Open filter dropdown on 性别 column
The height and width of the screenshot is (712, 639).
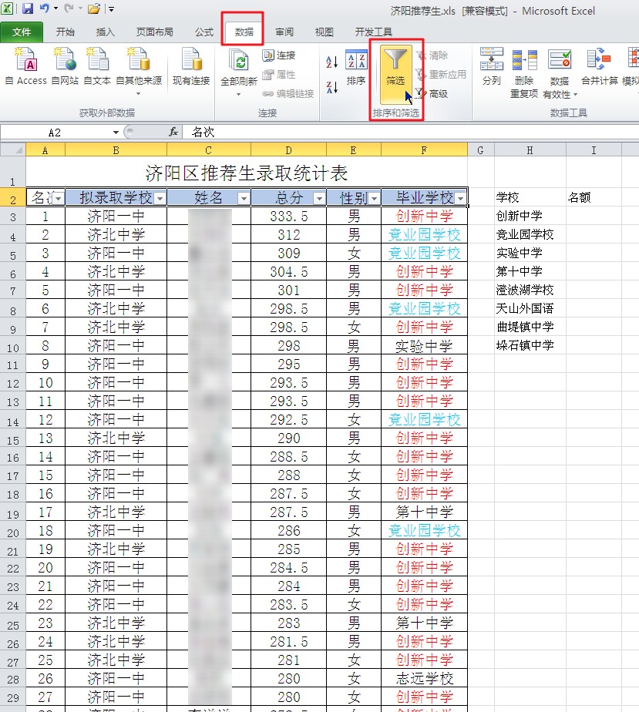point(374,199)
